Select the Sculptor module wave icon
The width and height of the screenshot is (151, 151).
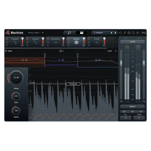(36, 43)
